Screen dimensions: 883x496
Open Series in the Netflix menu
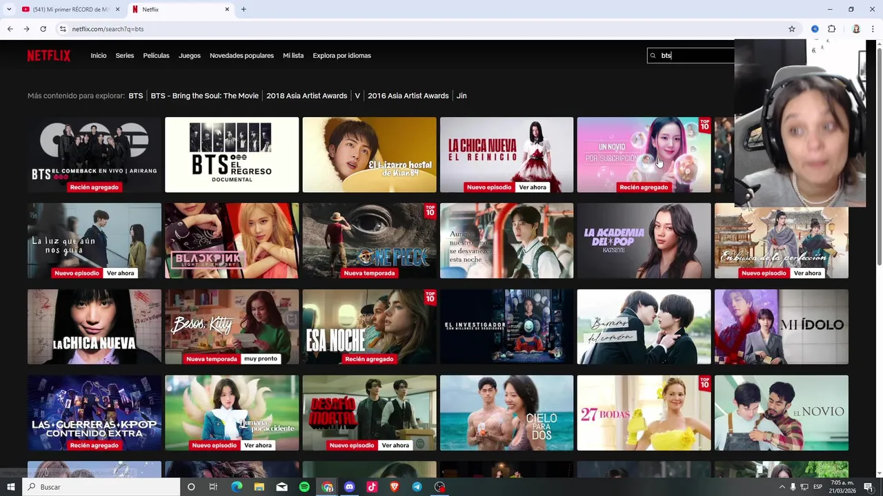tap(125, 56)
